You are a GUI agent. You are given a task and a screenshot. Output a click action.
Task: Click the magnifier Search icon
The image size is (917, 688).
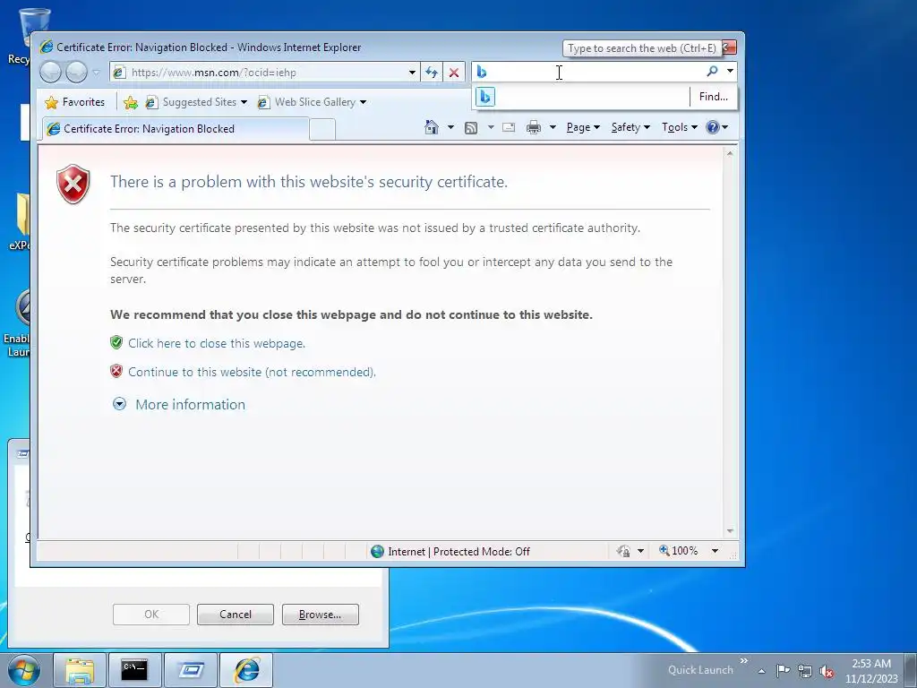click(x=712, y=72)
